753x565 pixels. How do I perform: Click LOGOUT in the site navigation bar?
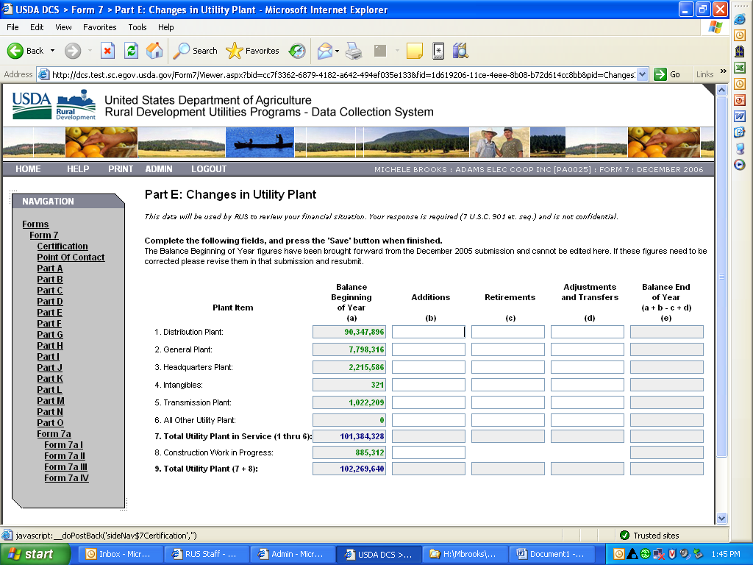[x=209, y=169]
